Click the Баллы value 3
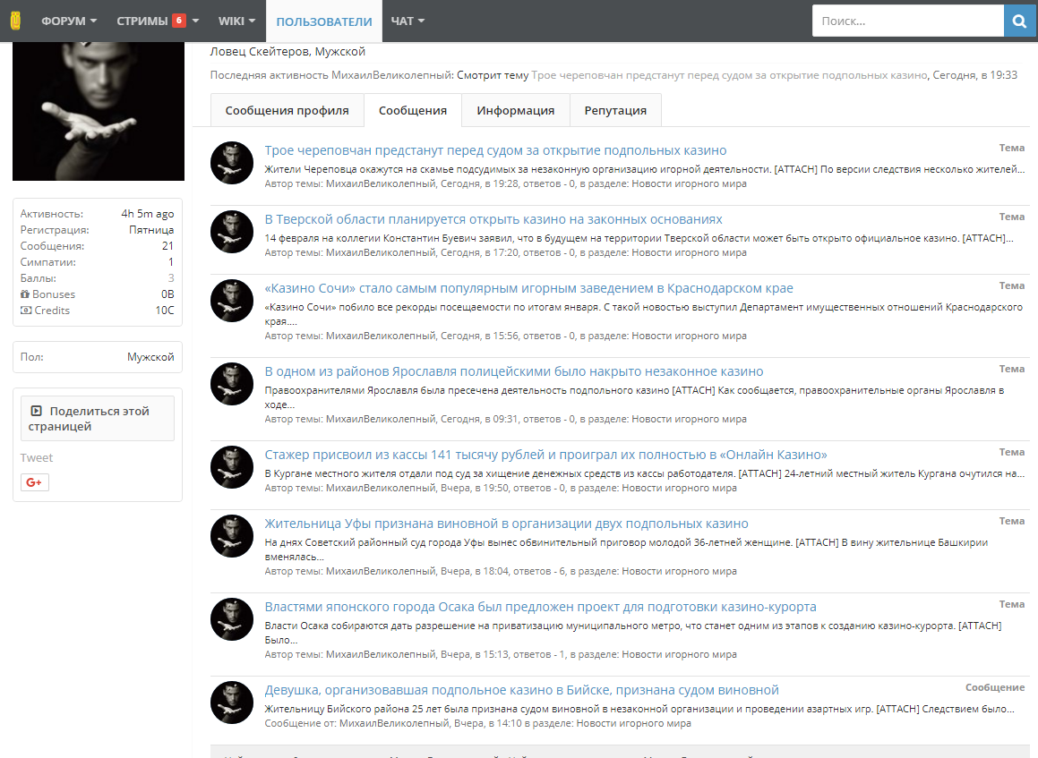The image size is (1038, 758). pyautogui.click(x=171, y=277)
